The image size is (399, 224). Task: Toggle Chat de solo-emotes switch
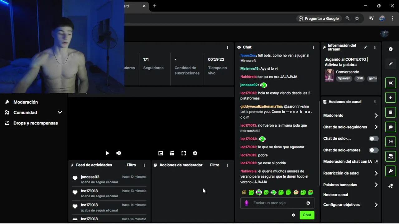[374, 150]
